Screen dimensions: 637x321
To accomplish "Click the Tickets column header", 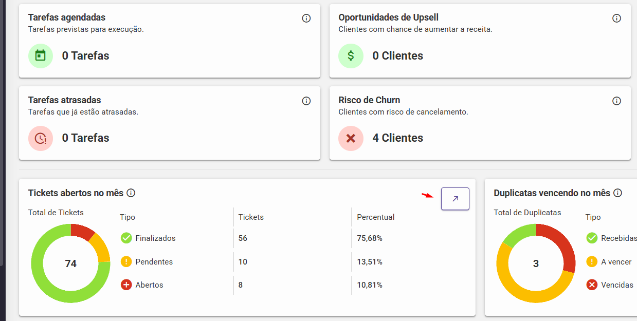I will tap(251, 217).
